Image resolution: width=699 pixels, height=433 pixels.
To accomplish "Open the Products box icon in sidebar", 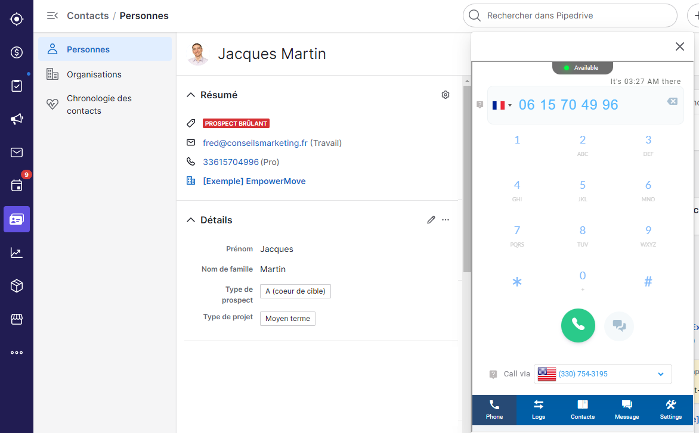I will [17, 286].
